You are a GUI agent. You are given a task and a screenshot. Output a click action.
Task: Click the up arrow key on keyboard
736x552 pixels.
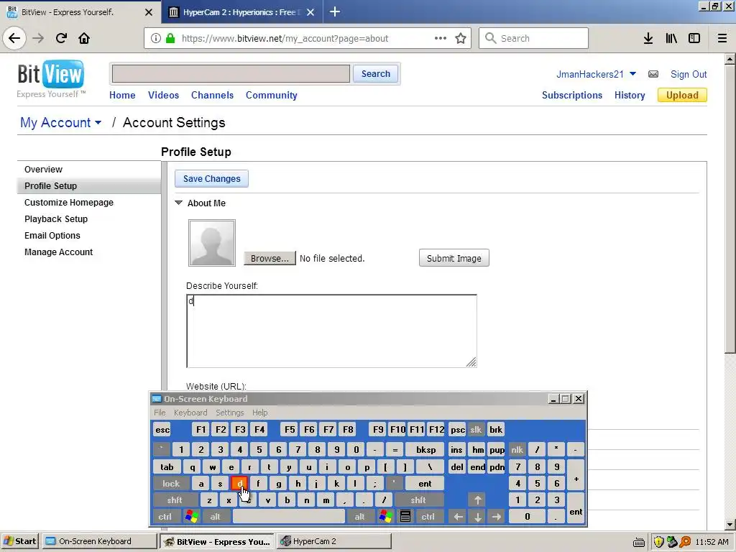click(x=477, y=500)
